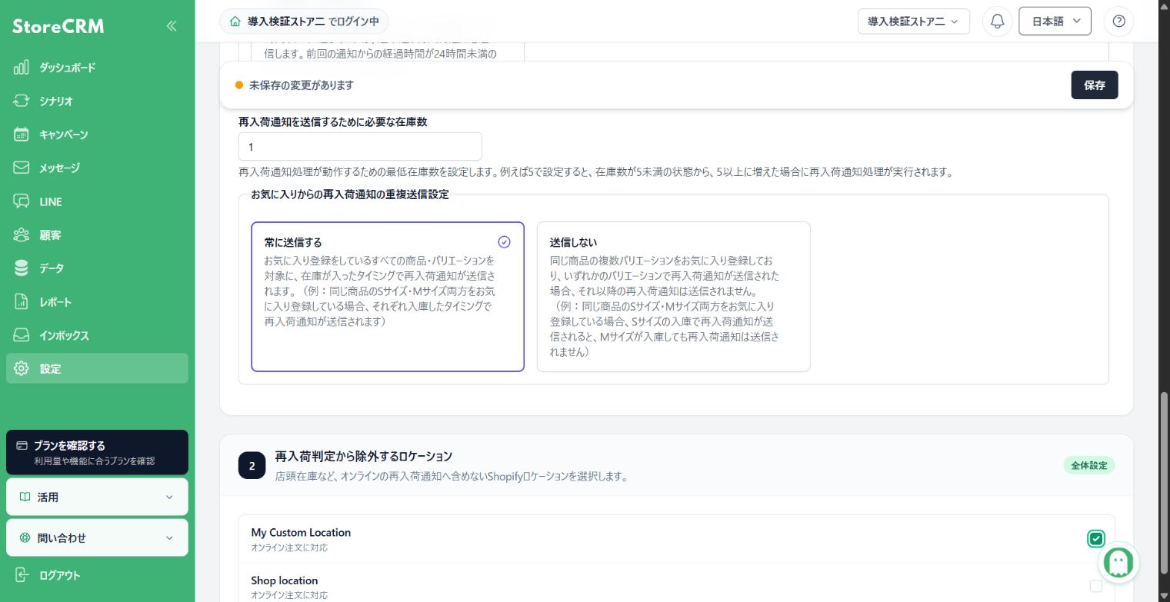This screenshot has height=602, width=1170.
Task: Open chat widget ghost icon
Action: tap(1118, 563)
